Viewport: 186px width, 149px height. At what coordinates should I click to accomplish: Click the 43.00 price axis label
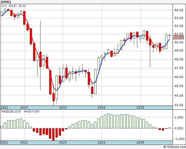[179, 105]
